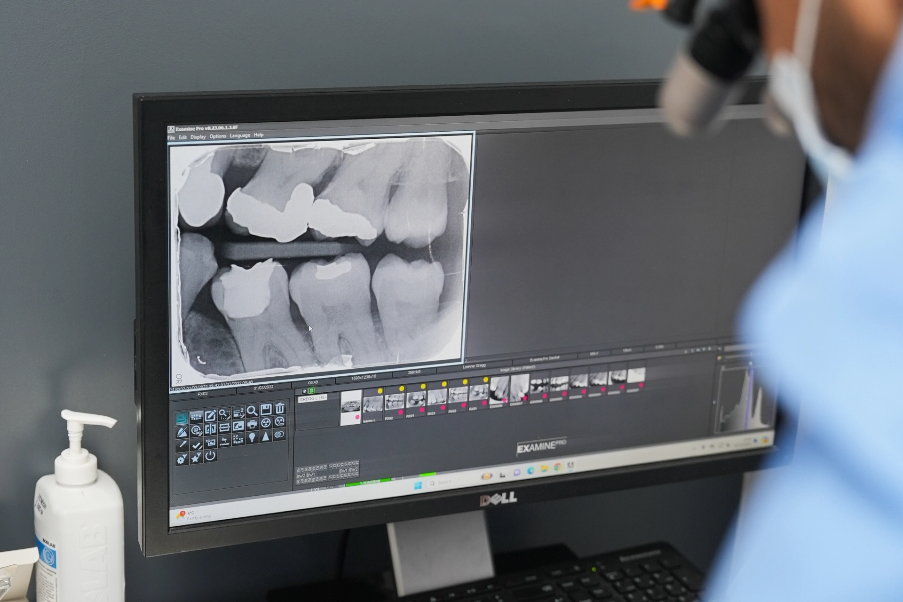
Task: Click the weather widget showing Partly sunny
Action: (193, 515)
